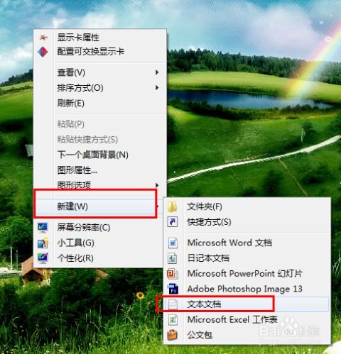Expand the 图形选项 submenu arrow
The width and height of the screenshot is (341, 354).
(157, 185)
